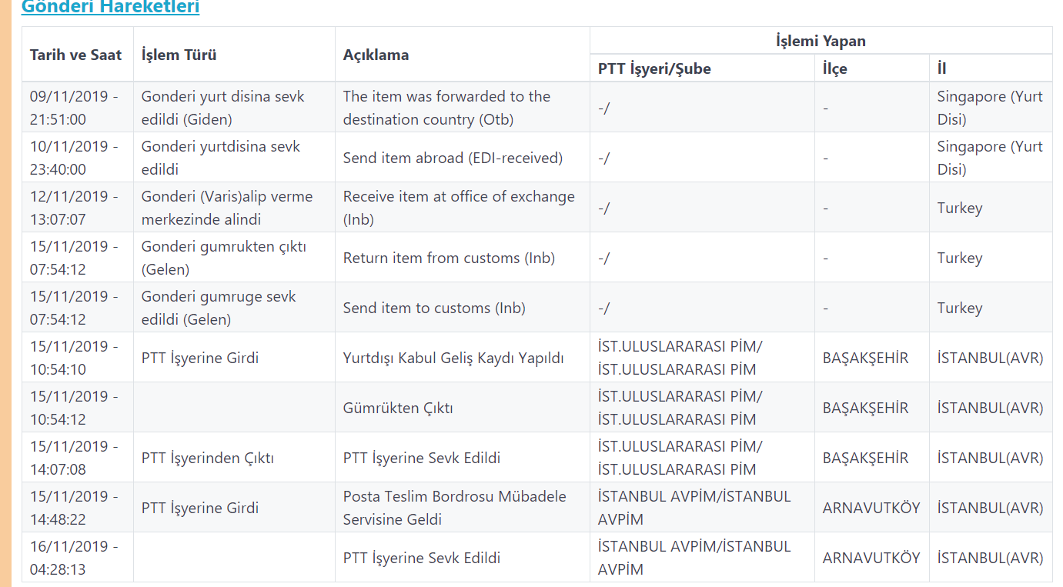Click the İşlemi Yapan group header
Screen dimensions: 1063x587
click(x=821, y=41)
